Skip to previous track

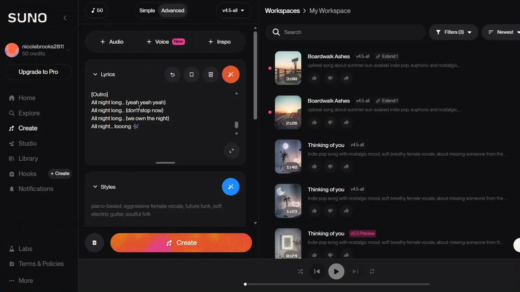point(317,272)
